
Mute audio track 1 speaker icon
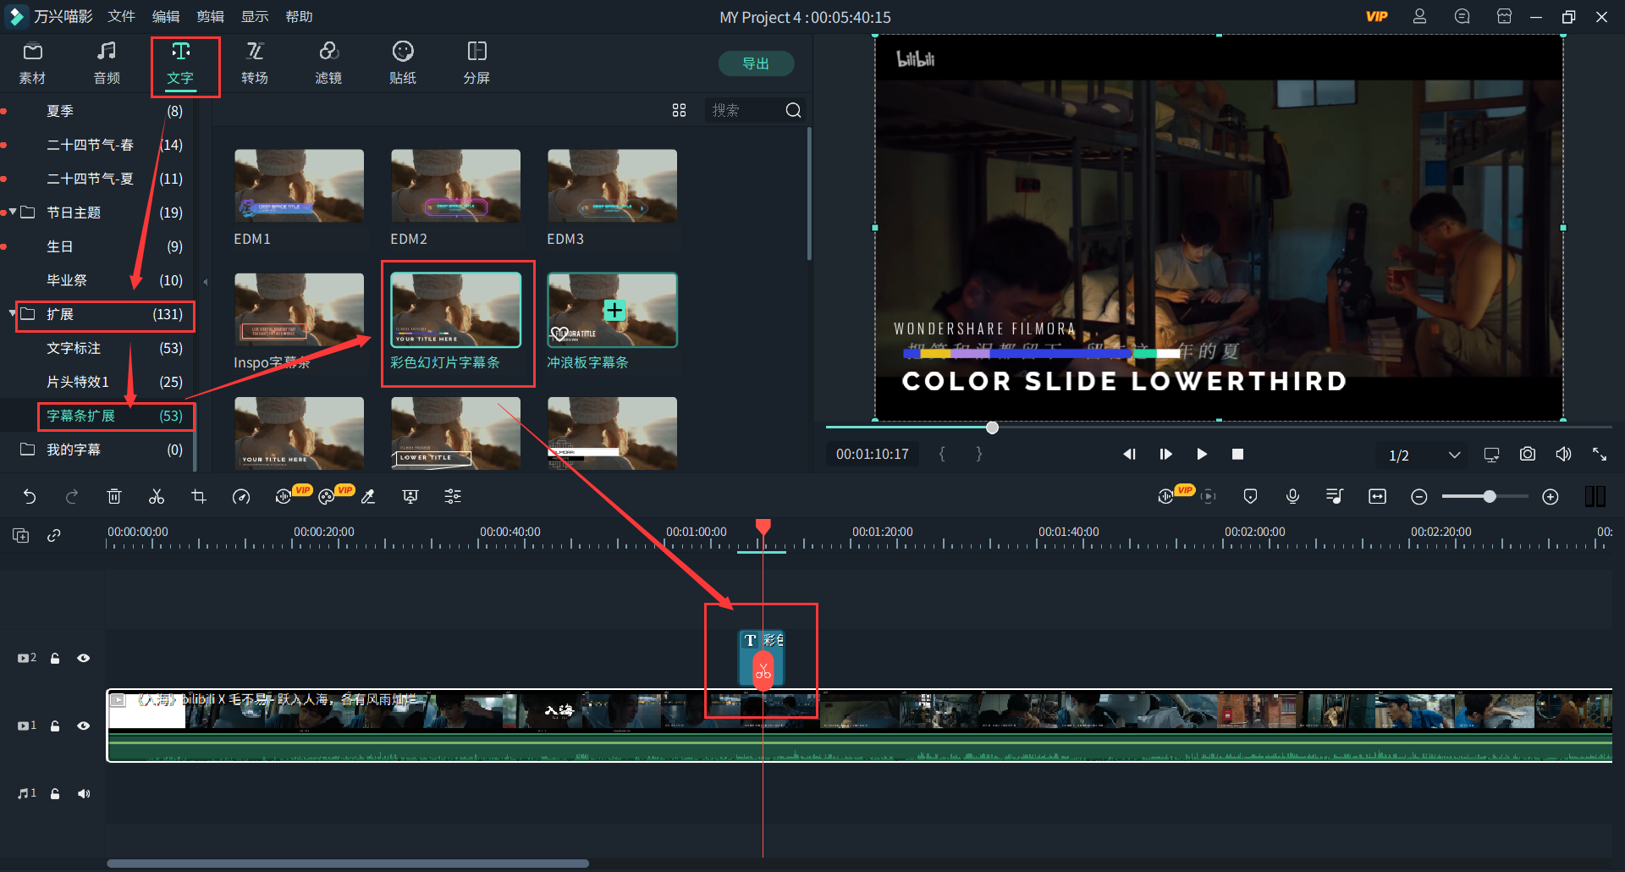84,793
